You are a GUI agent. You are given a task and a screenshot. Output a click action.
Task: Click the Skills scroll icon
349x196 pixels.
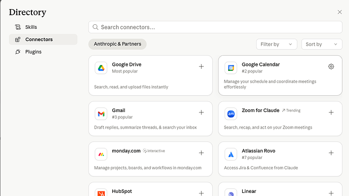point(18,27)
